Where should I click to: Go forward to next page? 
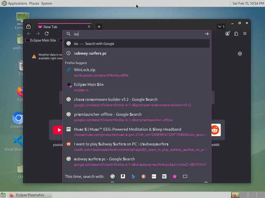38,34
